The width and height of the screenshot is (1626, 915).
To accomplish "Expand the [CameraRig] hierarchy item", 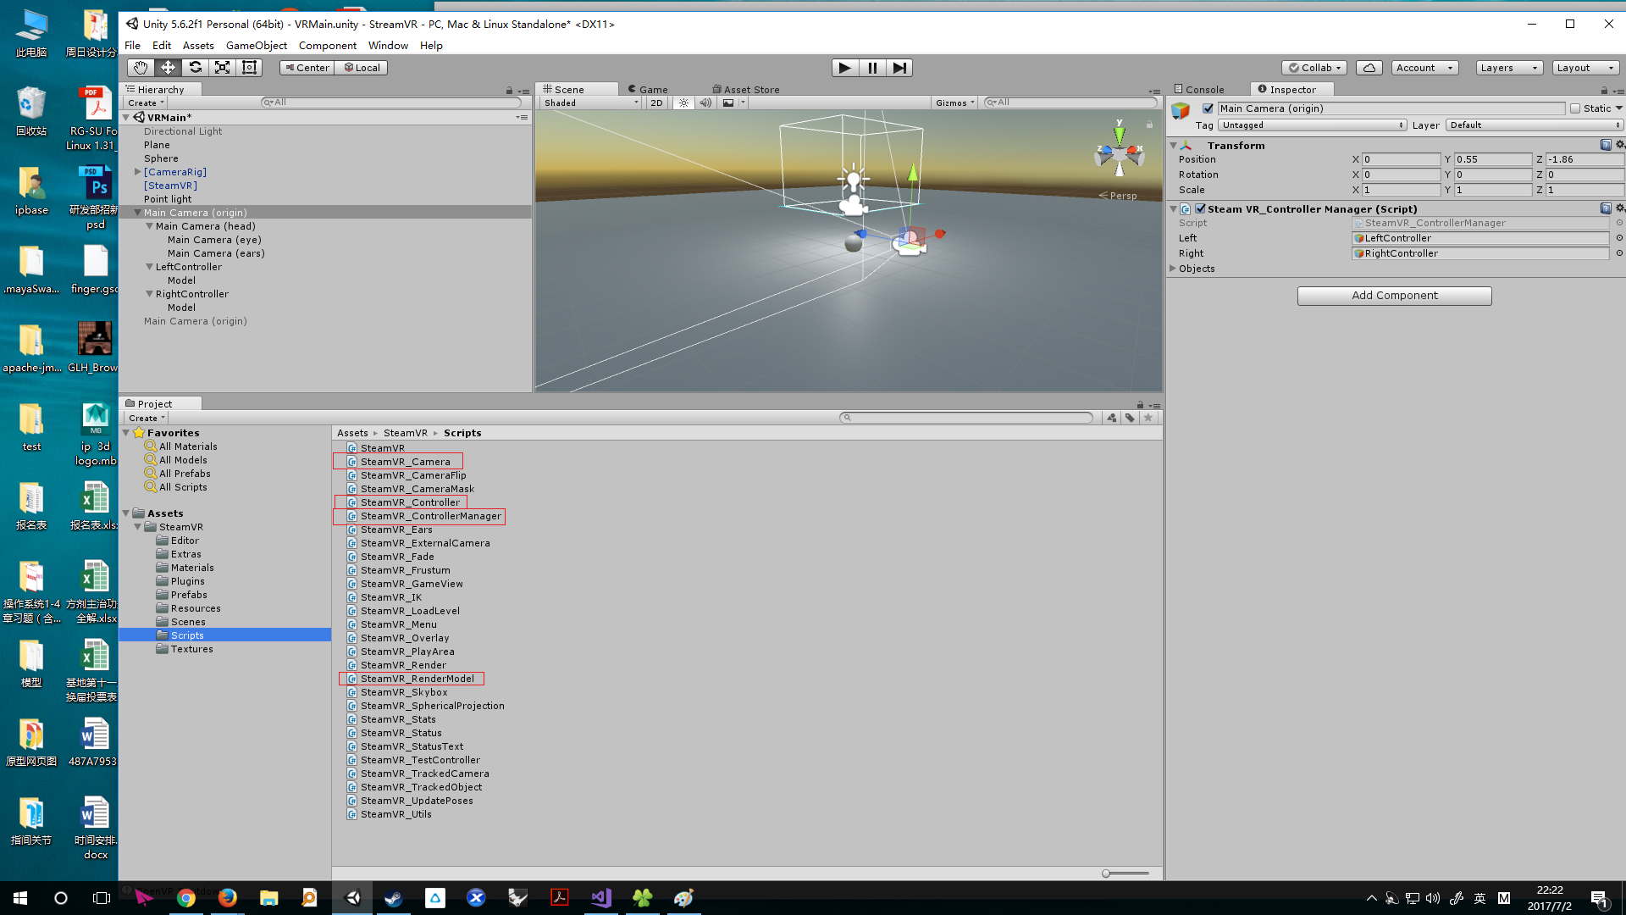I will coord(137,172).
